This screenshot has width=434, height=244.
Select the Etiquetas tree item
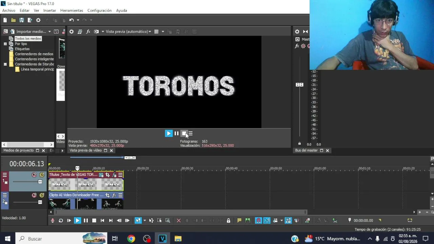click(22, 49)
